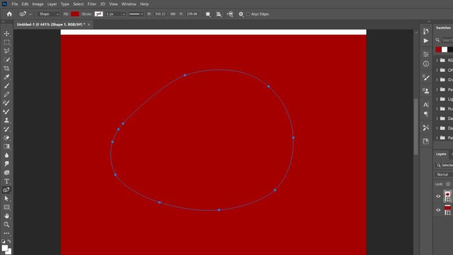The image size is (453, 255).
Task: Select the Rectangle shape tool
Action: click(6, 207)
